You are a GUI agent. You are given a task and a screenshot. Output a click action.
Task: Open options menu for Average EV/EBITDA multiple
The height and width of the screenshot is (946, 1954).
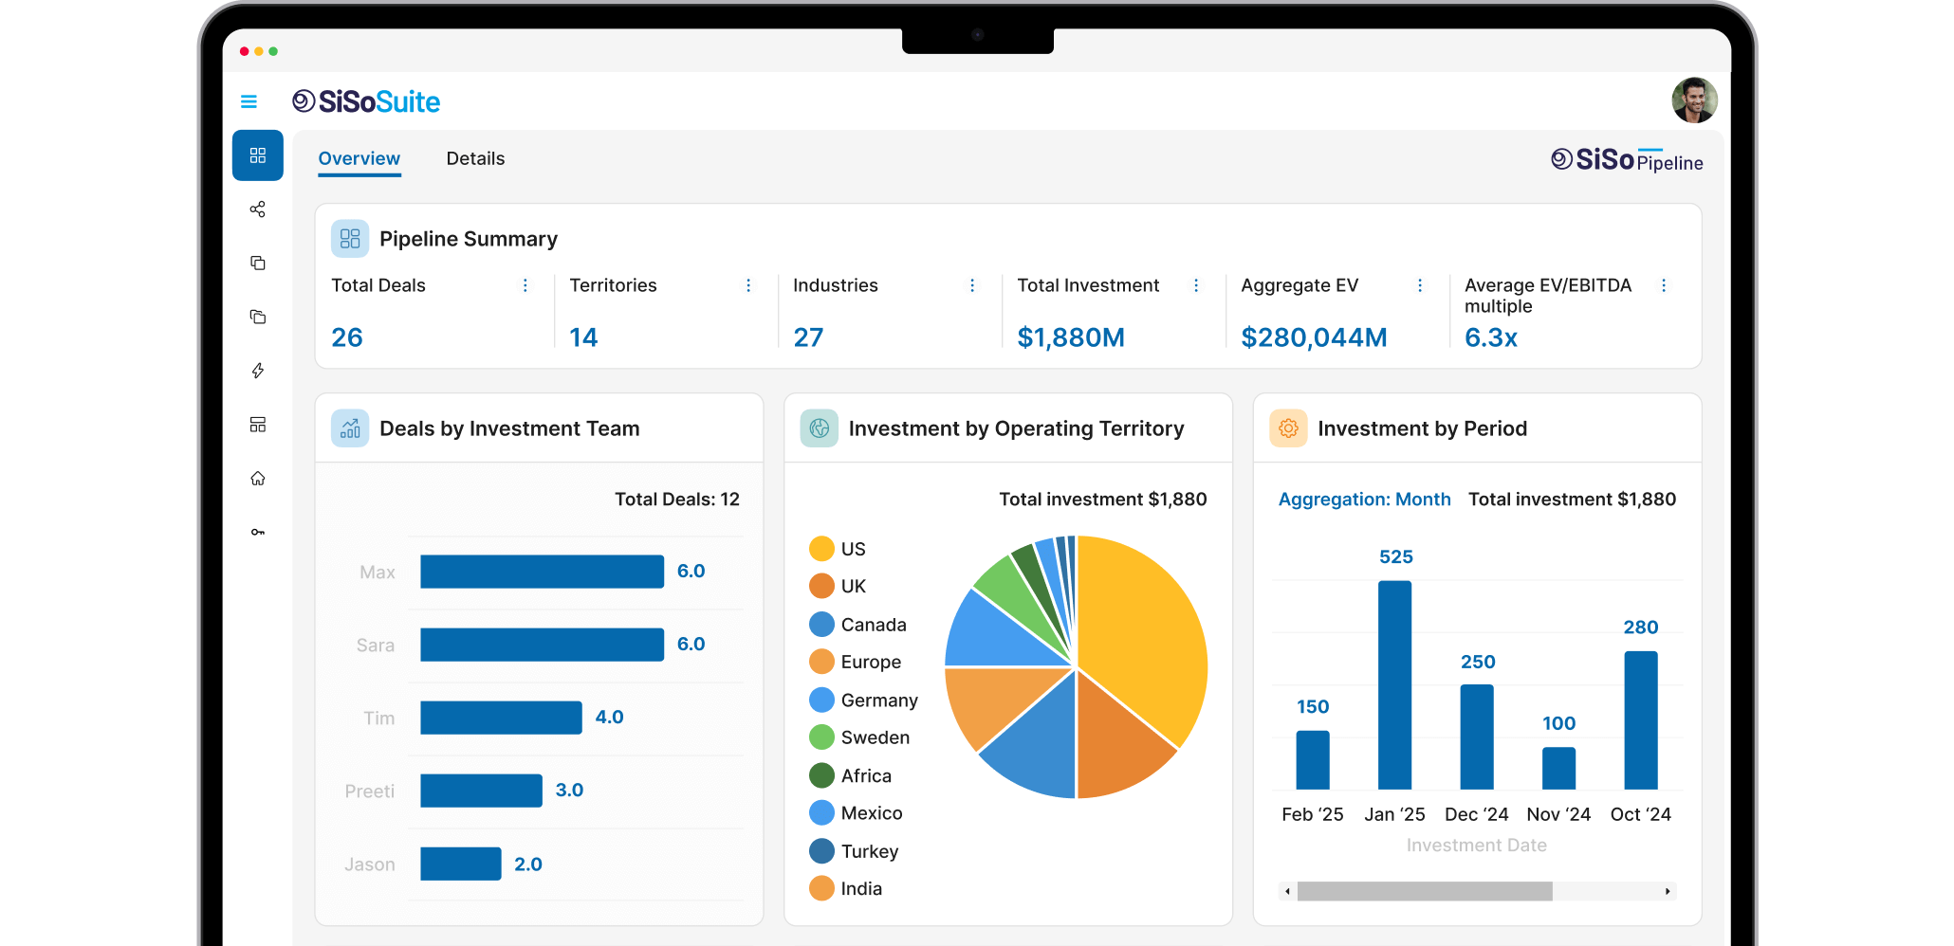click(x=1664, y=285)
